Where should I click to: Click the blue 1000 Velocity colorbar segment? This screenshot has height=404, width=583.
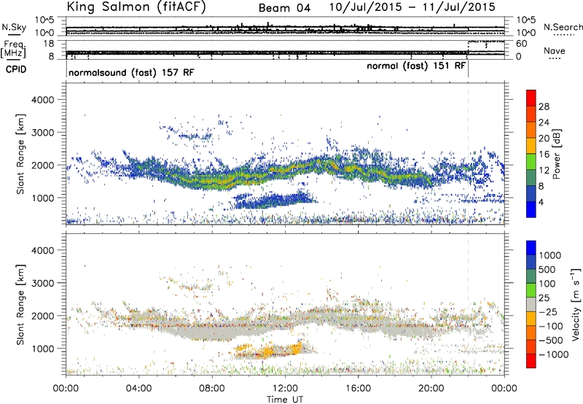click(x=531, y=247)
